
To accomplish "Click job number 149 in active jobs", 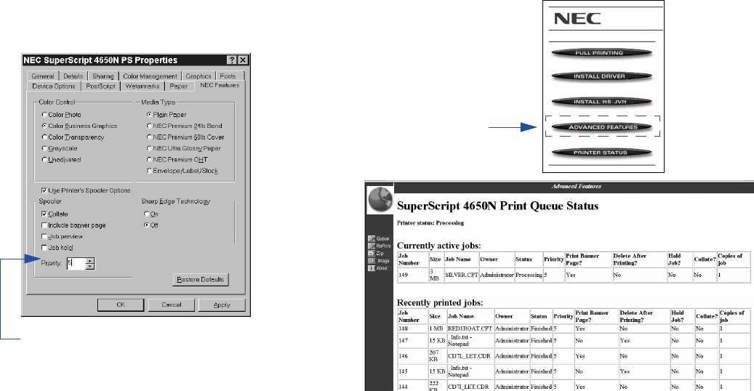I will 403,275.
